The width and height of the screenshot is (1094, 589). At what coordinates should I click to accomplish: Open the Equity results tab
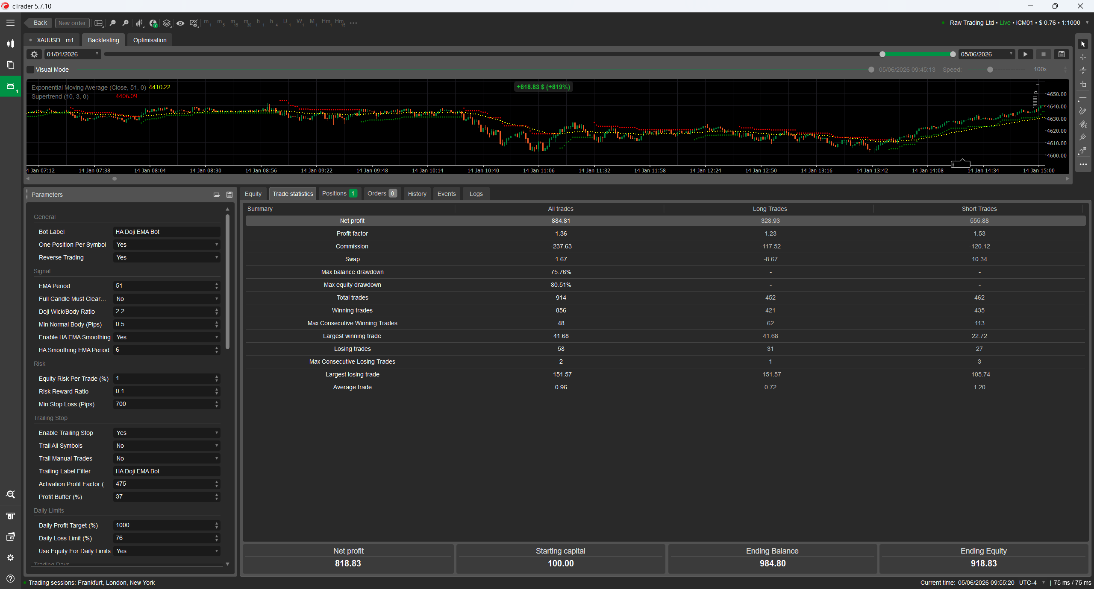tap(253, 194)
